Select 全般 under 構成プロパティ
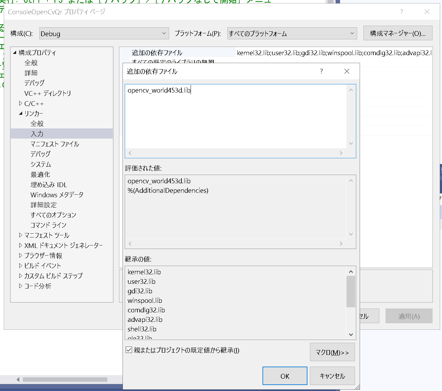The width and height of the screenshot is (442, 391). pos(31,63)
